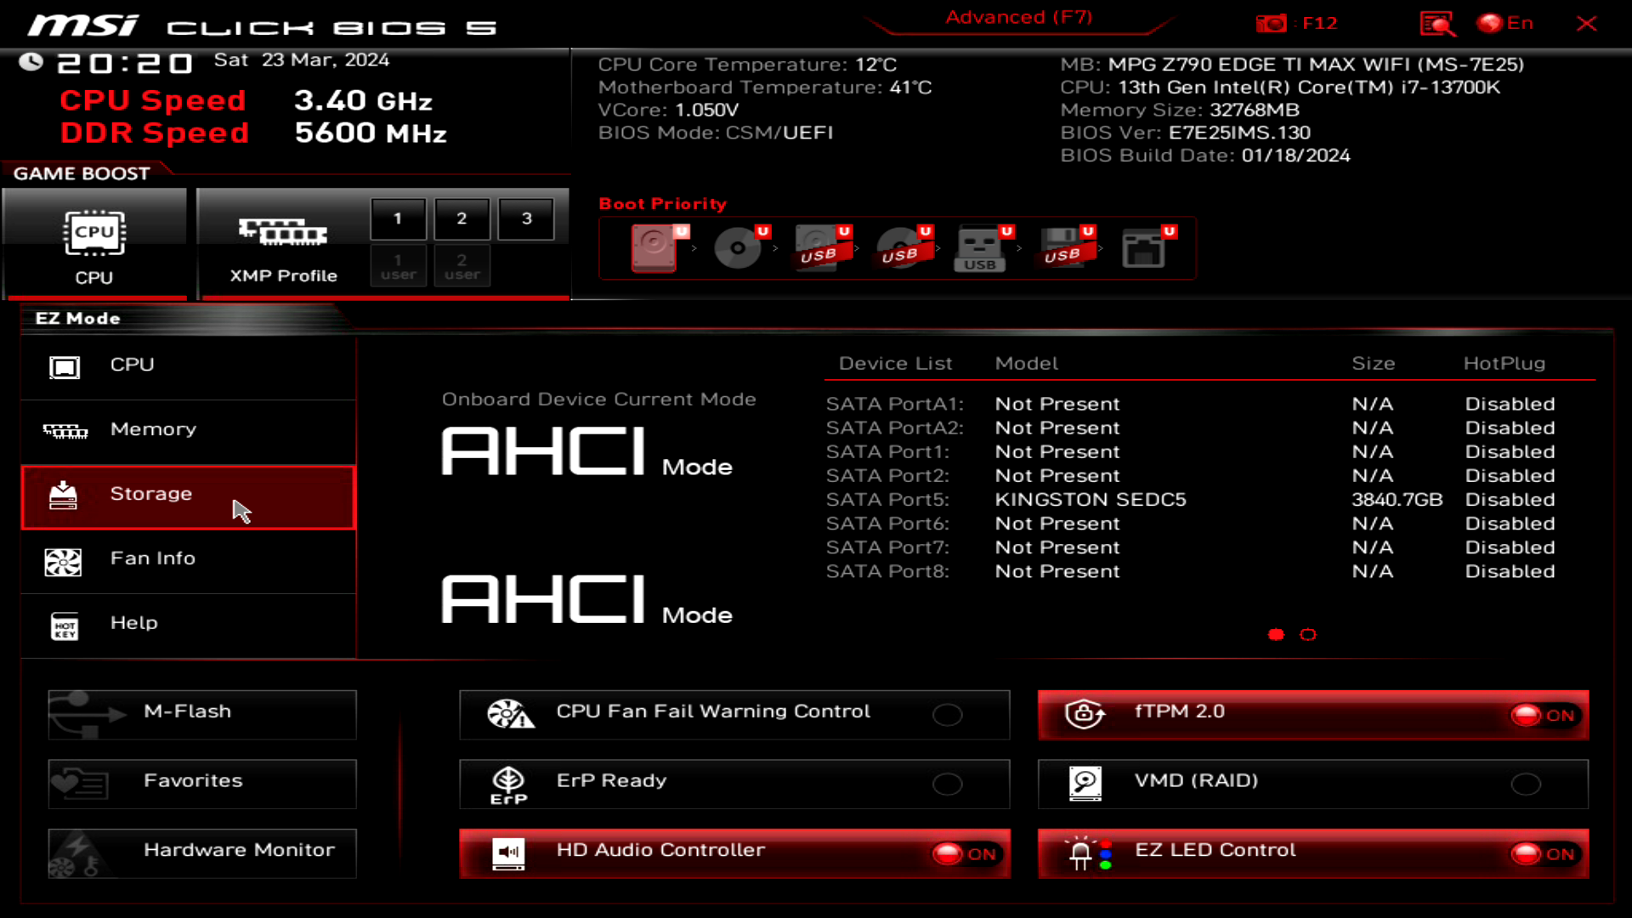Open the Help hot key section
The image size is (1632, 918).
pyautogui.click(x=188, y=626)
